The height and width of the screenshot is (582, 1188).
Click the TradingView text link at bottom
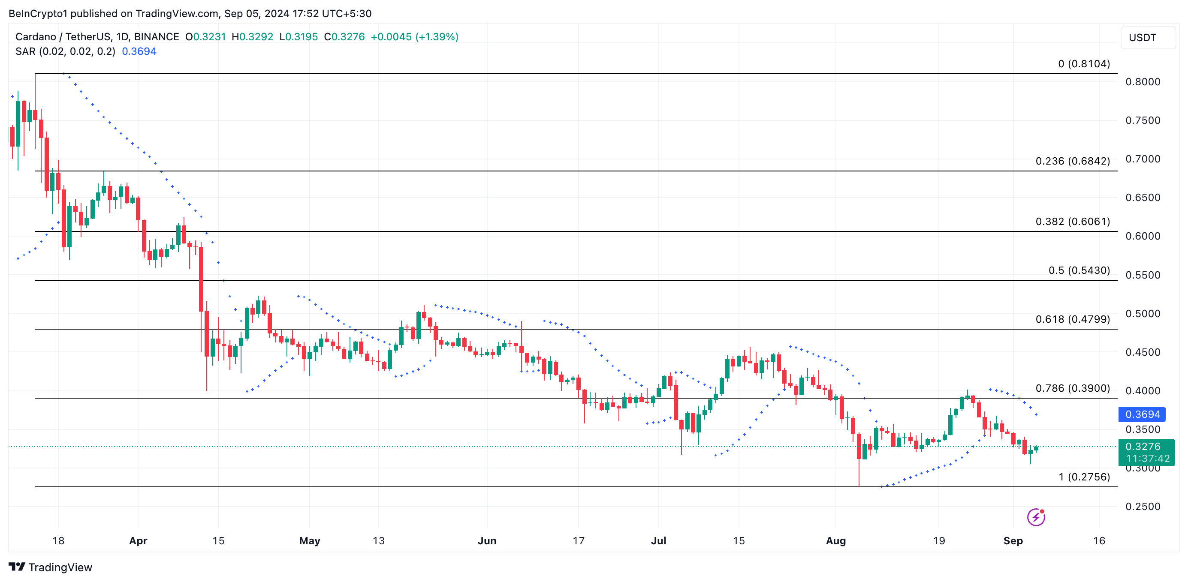coord(60,567)
